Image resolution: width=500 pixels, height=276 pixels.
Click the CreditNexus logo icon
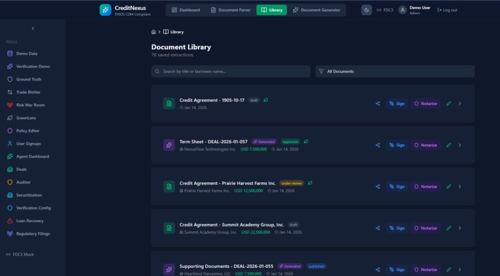click(x=105, y=10)
